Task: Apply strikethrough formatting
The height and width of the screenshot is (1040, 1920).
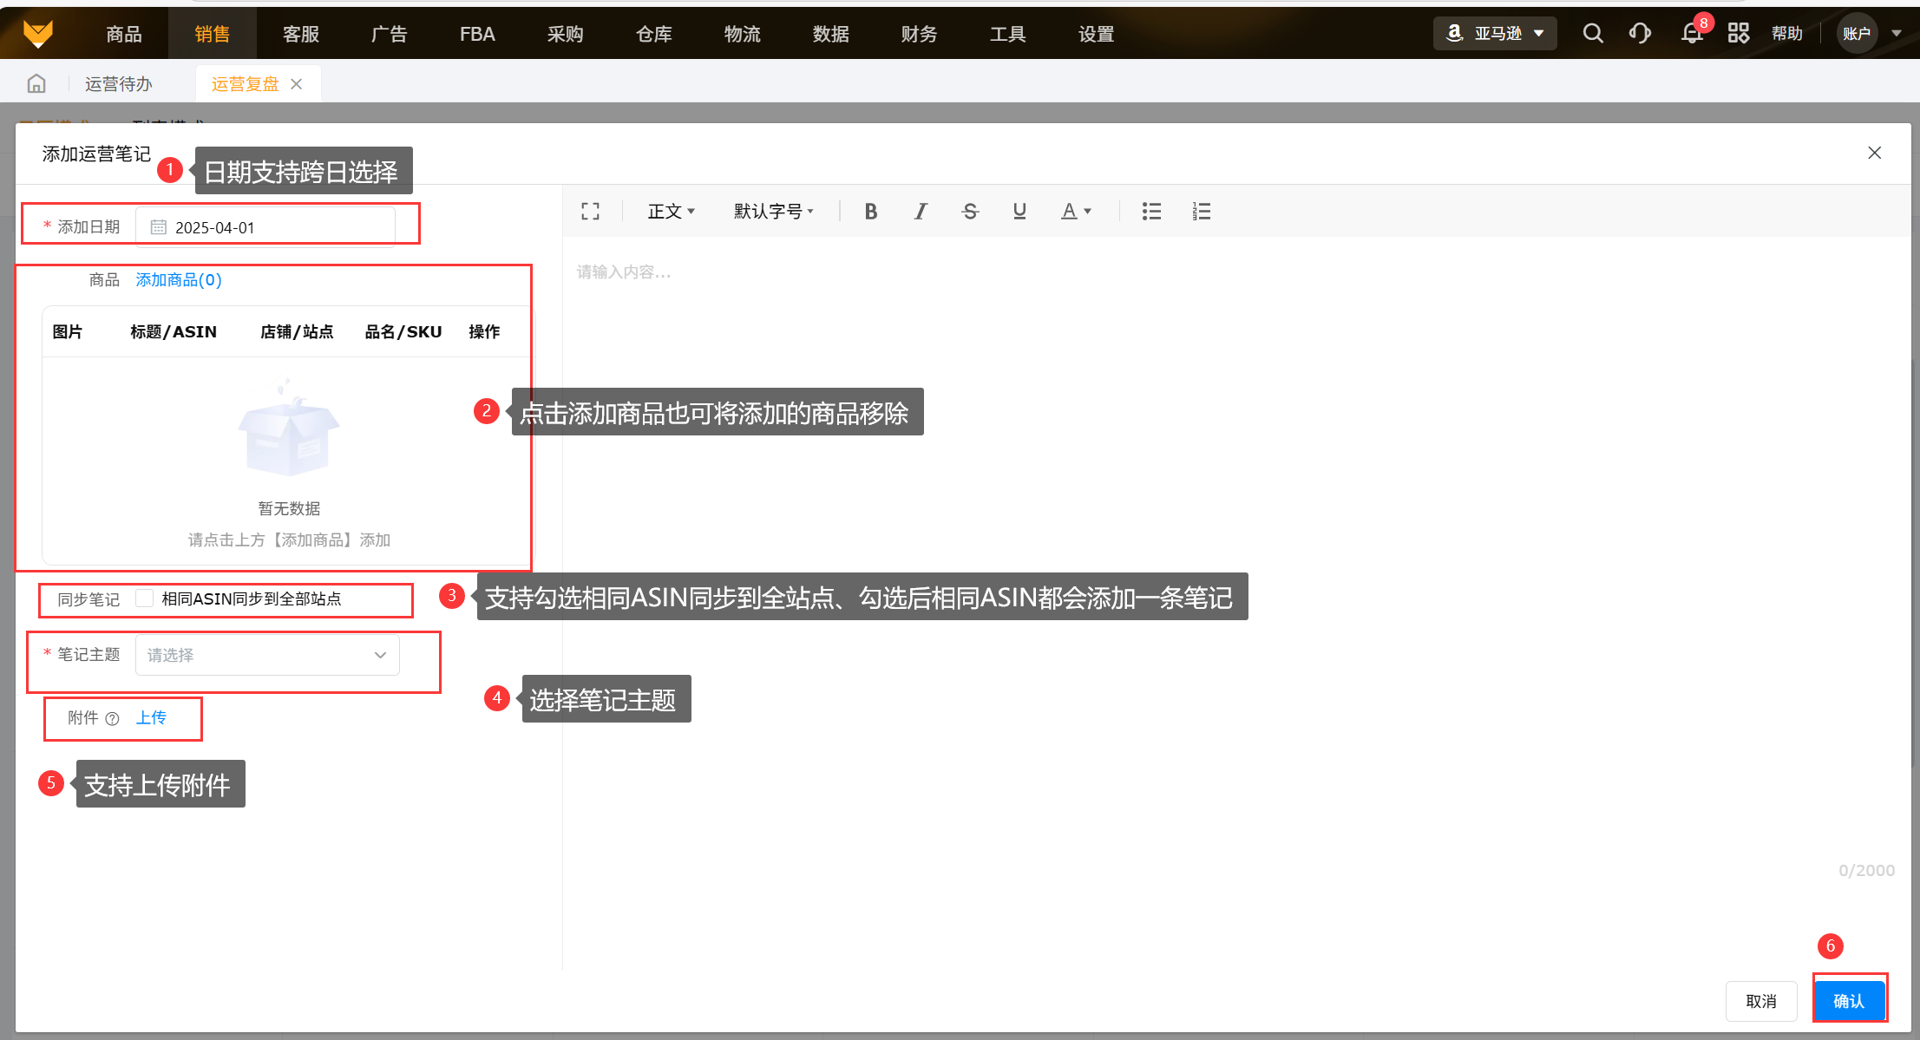Action: pos(970,211)
